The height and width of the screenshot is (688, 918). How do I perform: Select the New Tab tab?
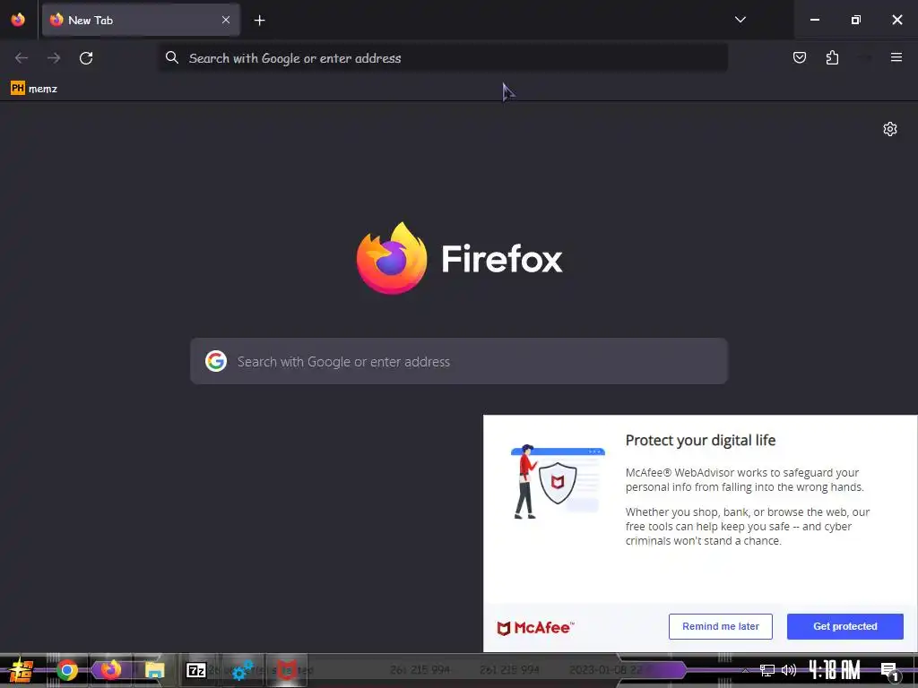tap(141, 20)
